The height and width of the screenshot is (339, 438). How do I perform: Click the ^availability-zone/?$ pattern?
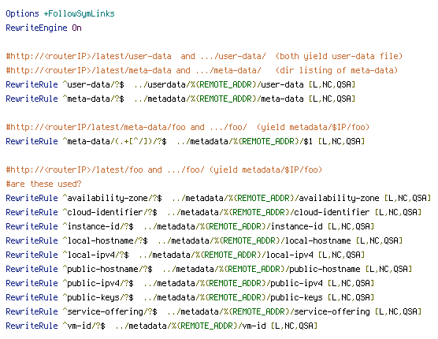pyautogui.click(x=113, y=198)
